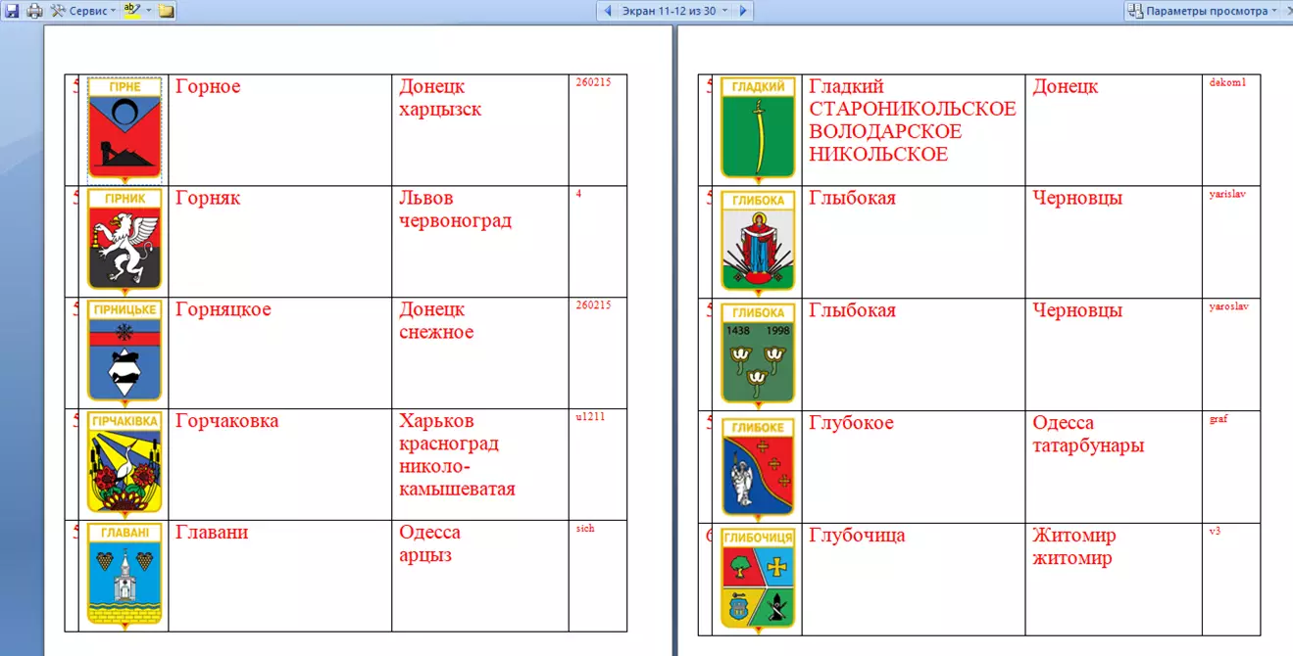Viewport: 1293px width, 656px height.
Task: Click the yellow highlight color swatch
Action: click(130, 15)
